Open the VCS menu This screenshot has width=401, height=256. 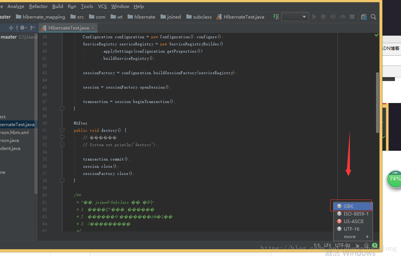(x=102, y=6)
